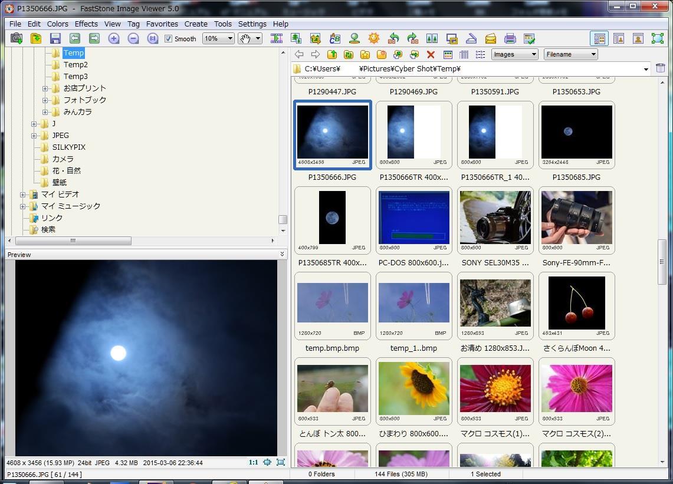The image size is (673, 484).
Task: Switch to the windowed view layout button
Action: [638, 39]
